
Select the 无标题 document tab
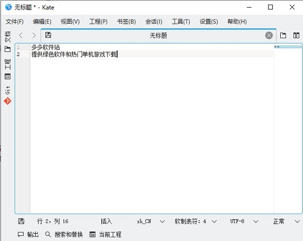tap(158, 35)
